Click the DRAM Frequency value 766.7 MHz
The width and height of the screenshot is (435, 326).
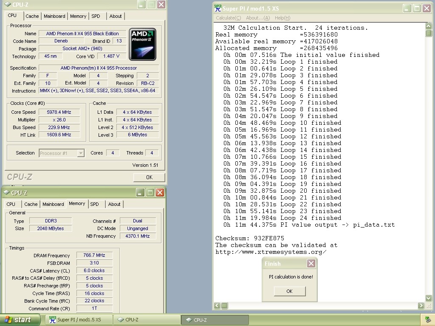[94, 255]
